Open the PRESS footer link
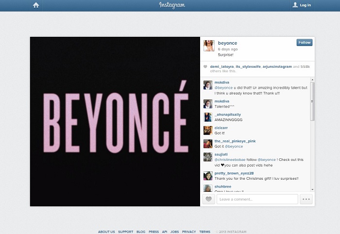This screenshot has height=234, width=340. 154,232
